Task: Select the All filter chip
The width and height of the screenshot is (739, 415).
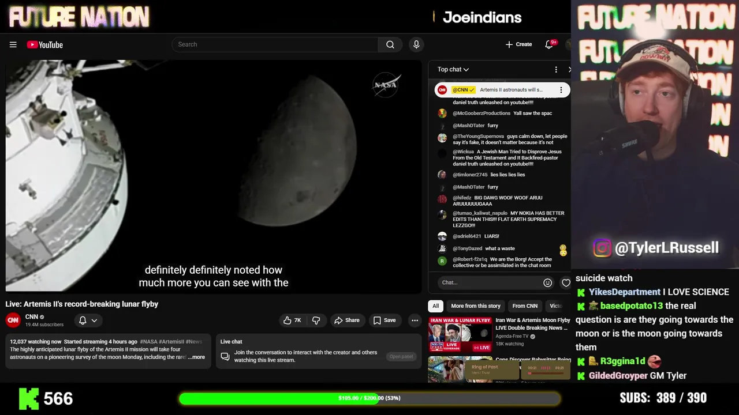Action: [x=436, y=306]
